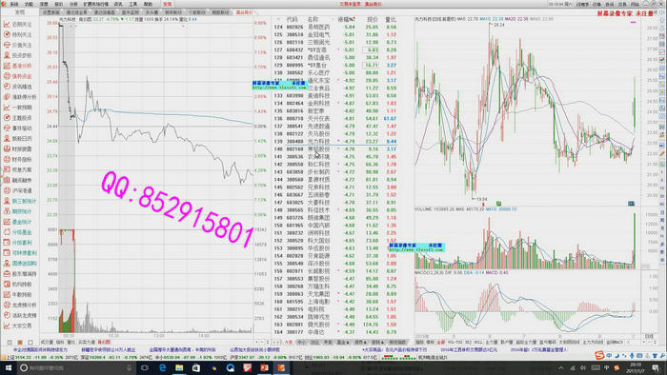The image size is (667, 375).
Task: Expand the 债券▲ category tab menu
Action: (361, 343)
